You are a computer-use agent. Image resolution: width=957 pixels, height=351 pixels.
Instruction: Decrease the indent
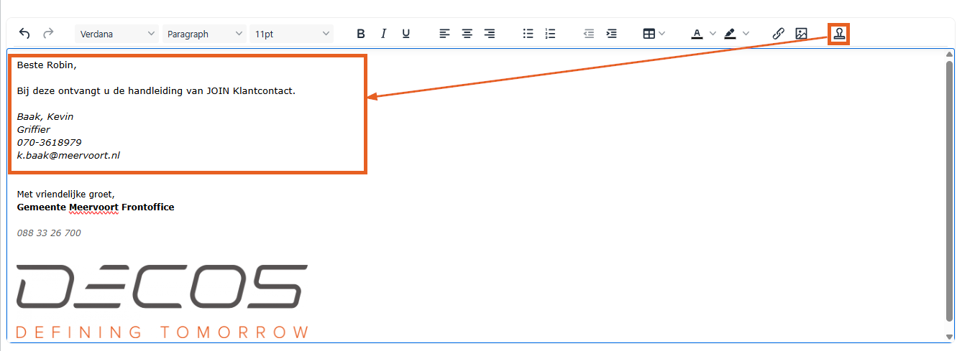[589, 34]
